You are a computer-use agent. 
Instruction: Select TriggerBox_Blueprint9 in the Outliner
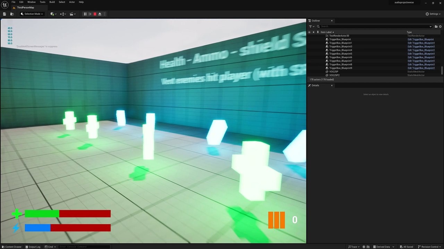coord(341,68)
